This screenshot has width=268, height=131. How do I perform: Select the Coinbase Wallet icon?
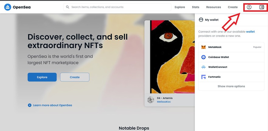tap(203, 57)
